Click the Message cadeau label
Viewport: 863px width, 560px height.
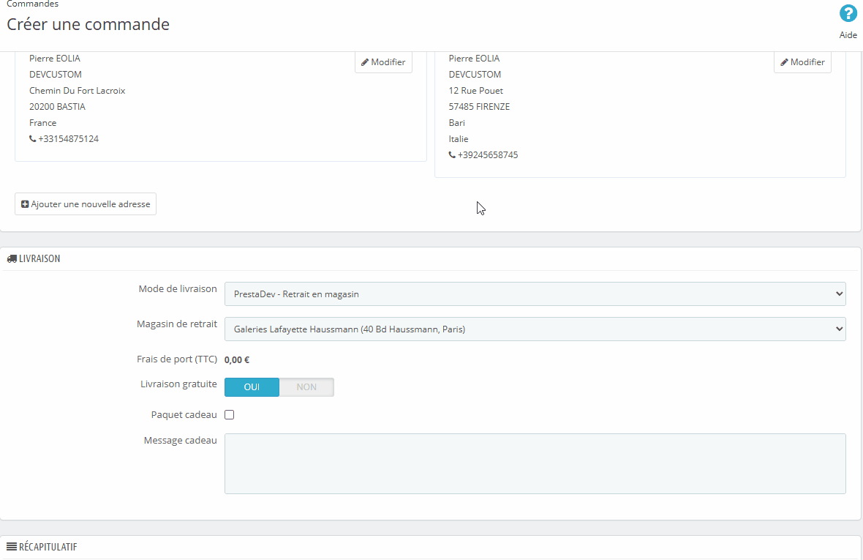(x=181, y=441)
